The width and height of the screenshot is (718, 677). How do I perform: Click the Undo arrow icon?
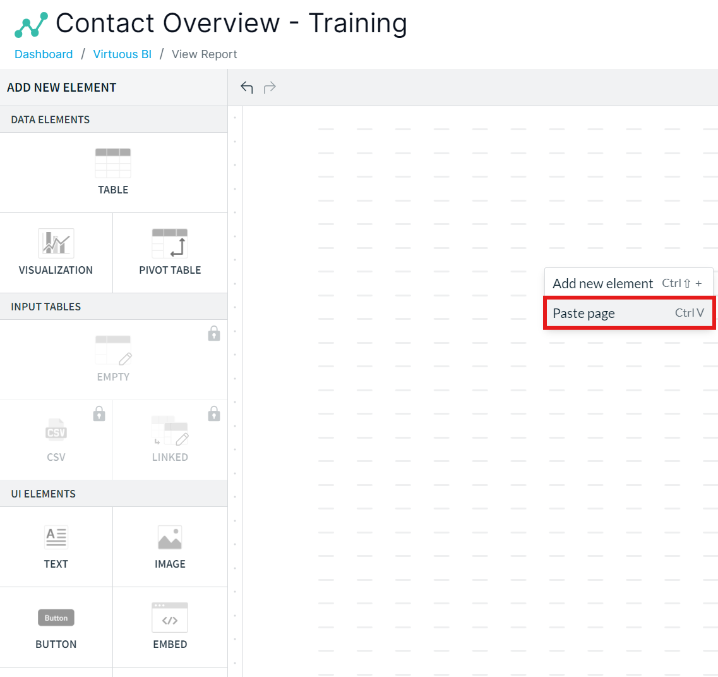[247, 87]
